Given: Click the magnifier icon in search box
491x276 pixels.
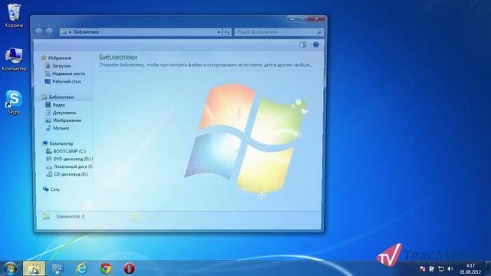Looking at the screenshot, I should pyautogui.click(x=319, y=32).
